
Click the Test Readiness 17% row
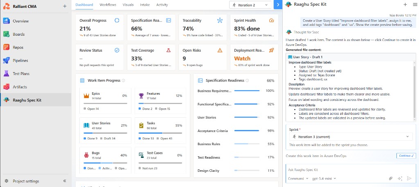click(x=236, y=157)
